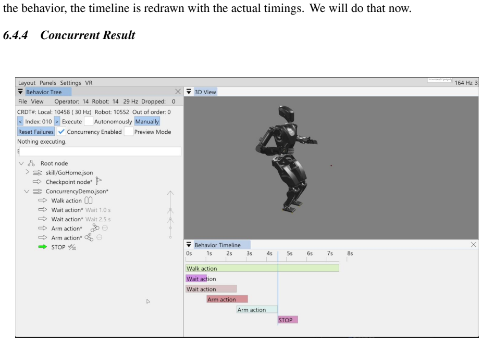Expand the skill/GoHome.json node
The image size is (482, 341).
click(28, 172)
